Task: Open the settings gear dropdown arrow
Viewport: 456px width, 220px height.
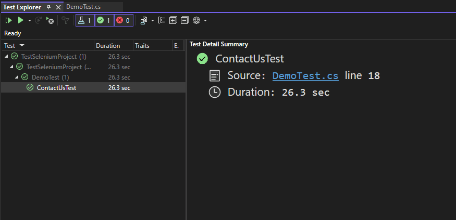Action: tap(205, 21)
